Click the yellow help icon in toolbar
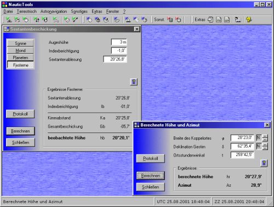 pyautogui.click(x=249, y=20)
